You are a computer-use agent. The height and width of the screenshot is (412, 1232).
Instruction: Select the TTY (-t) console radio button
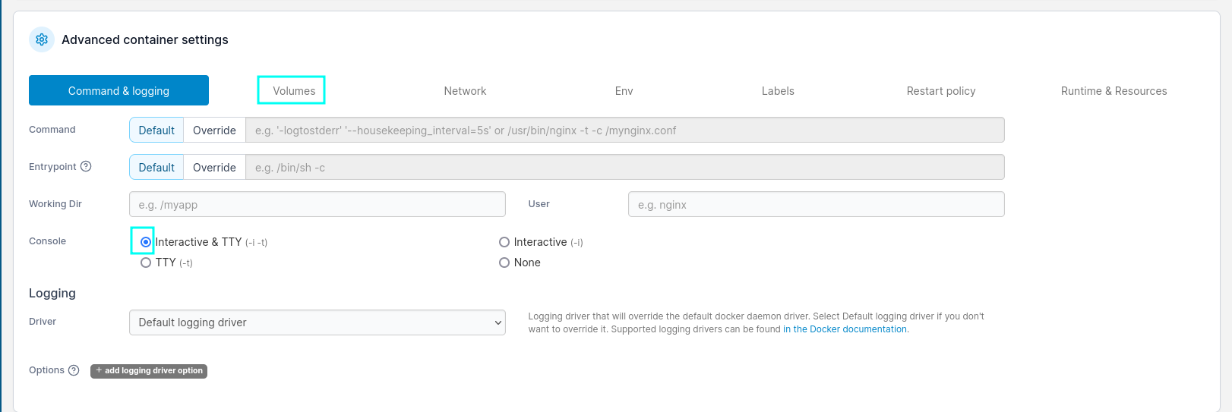(146, 263)
